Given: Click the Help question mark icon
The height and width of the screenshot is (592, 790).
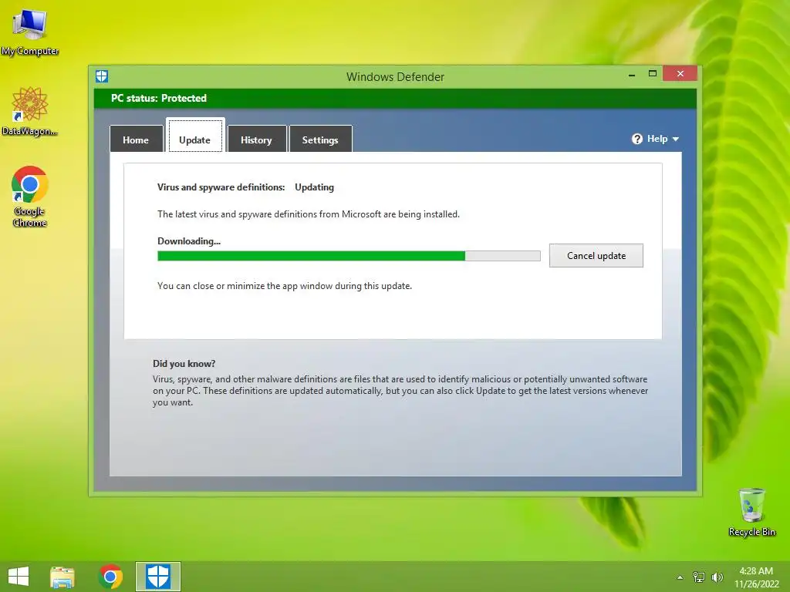Looking at the screenshot, I should click(636, 139).
